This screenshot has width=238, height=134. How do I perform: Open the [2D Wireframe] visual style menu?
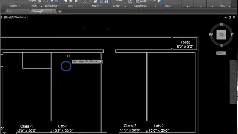(19, 17)
